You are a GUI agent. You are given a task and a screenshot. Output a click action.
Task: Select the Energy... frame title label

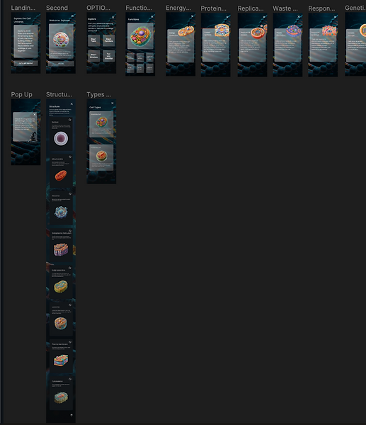178,8
